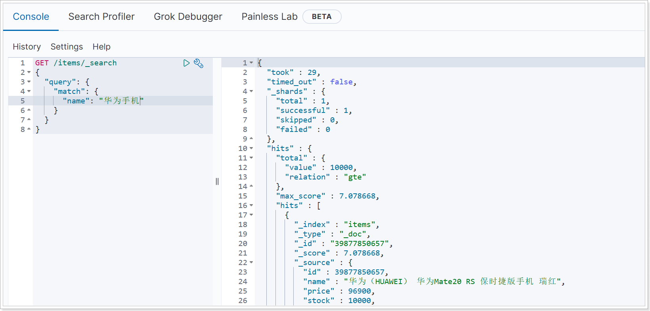The image size is (650, 311).
Task: Click the "took" : 29 response line
Action: coord(293,73)
